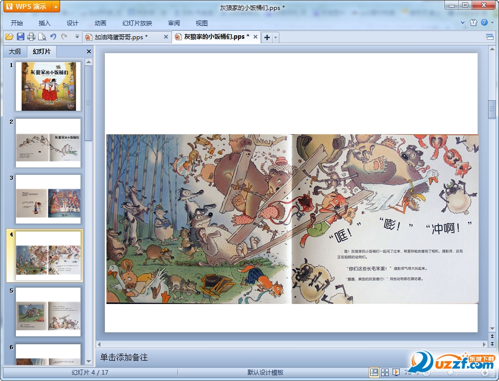
Task: Start slideshow from status bar icon
Action: 396,372
